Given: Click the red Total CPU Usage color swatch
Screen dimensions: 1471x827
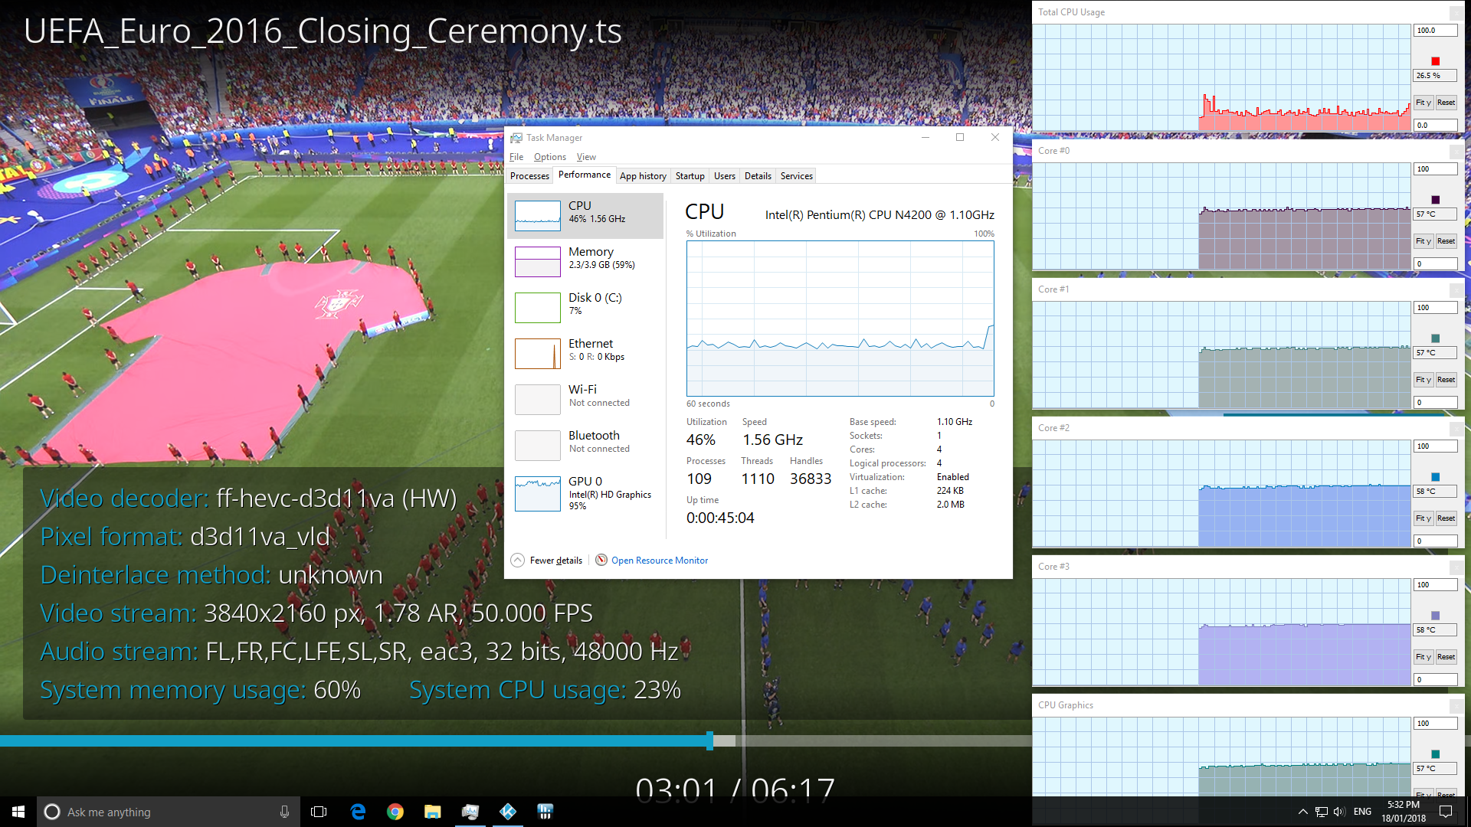Looking at the screenshot, I should (1435, 61).
